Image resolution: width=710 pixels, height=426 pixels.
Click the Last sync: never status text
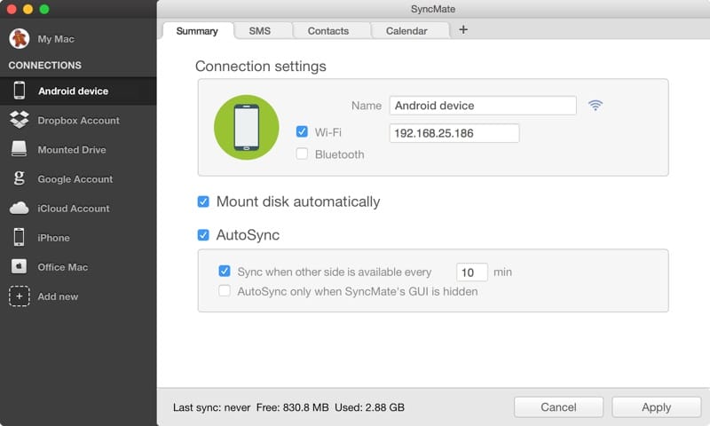pyautogui.click(x=211, y=407)
